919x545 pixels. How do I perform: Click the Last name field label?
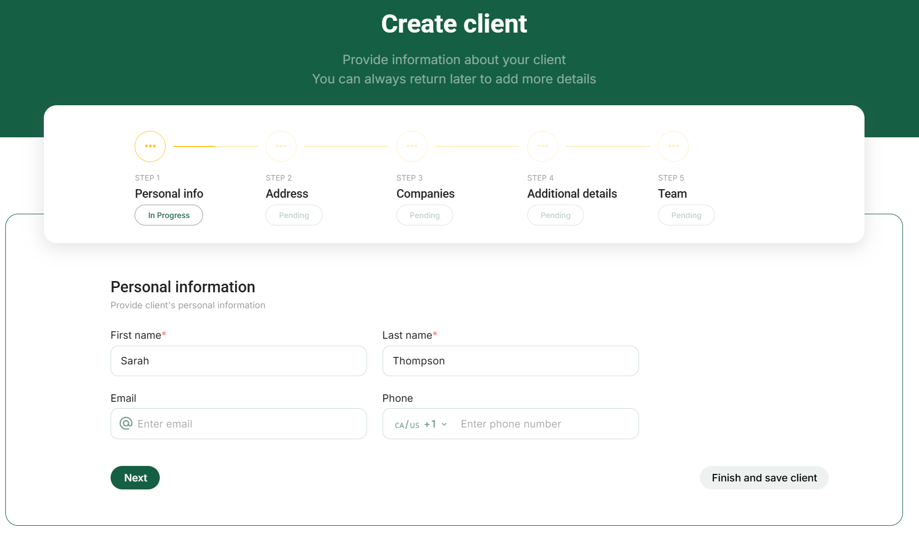tap(410, 335)
